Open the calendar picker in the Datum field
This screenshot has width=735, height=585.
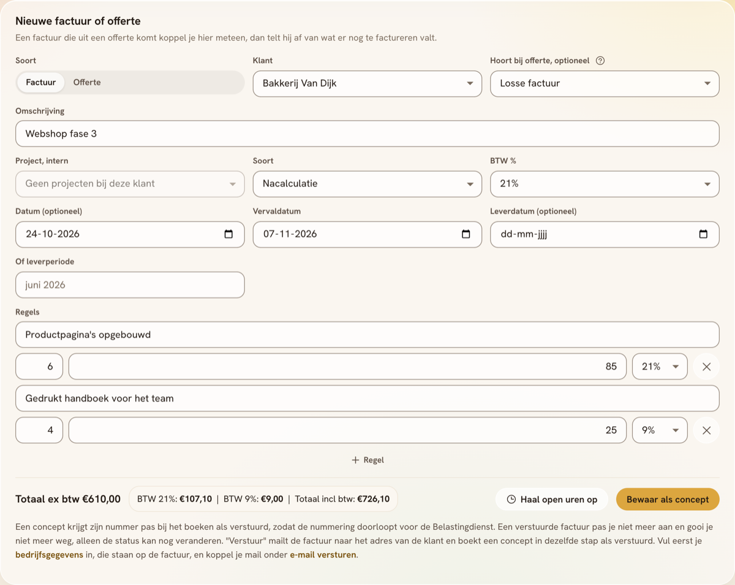click(228, 234)
